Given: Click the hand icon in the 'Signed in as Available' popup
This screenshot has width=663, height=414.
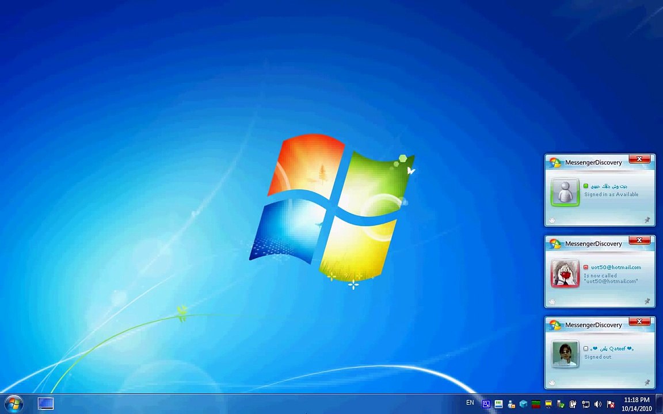Looking at the screenshot, I should tap(552, 220).
